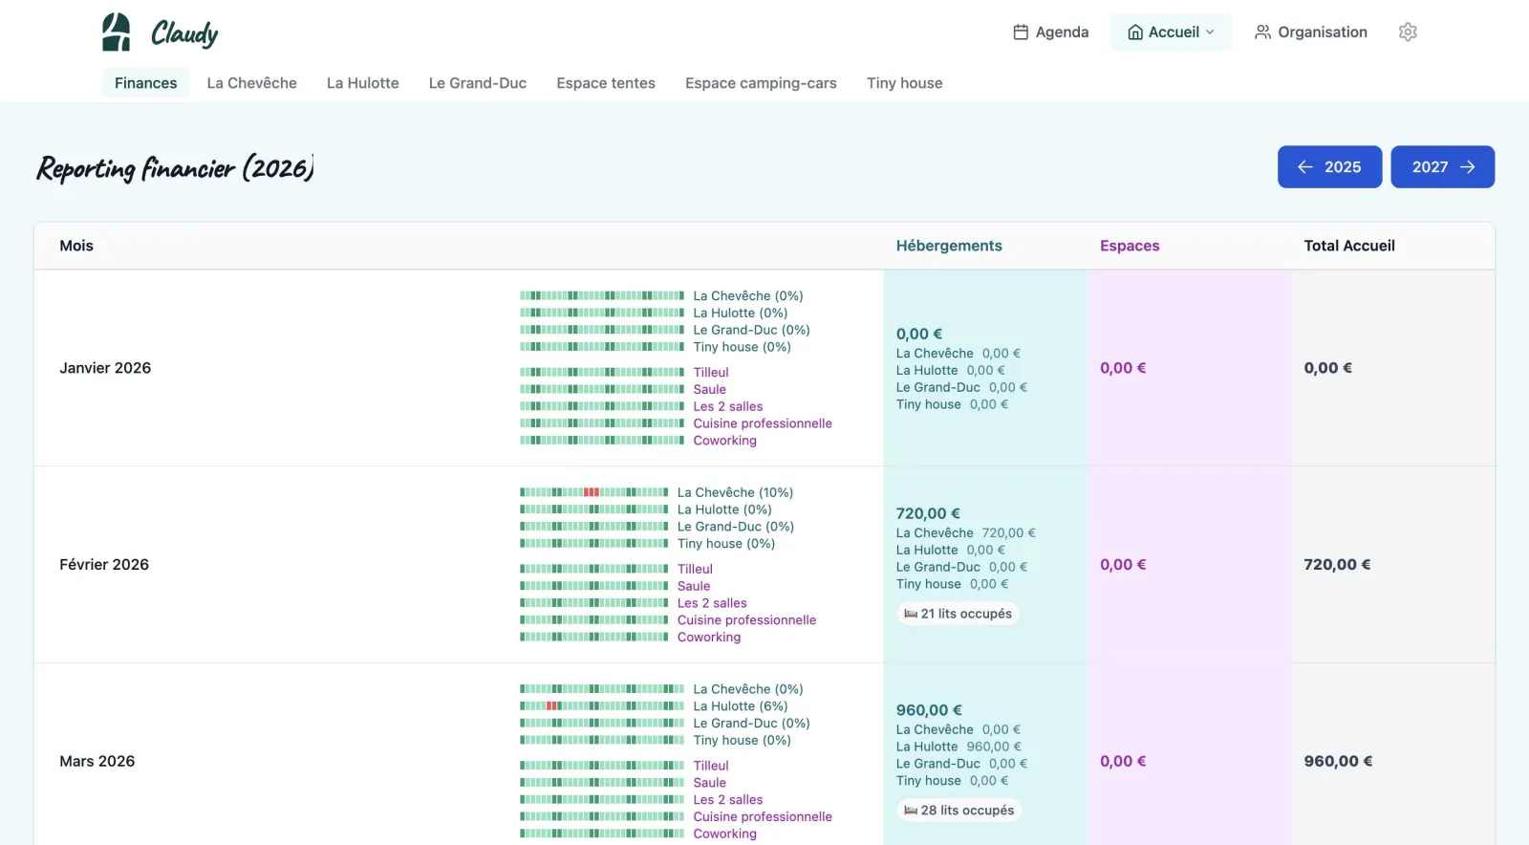Click red occupancy segment in February La Chevêche bar
Screen dimensions: 1529x845
(592, 492)
